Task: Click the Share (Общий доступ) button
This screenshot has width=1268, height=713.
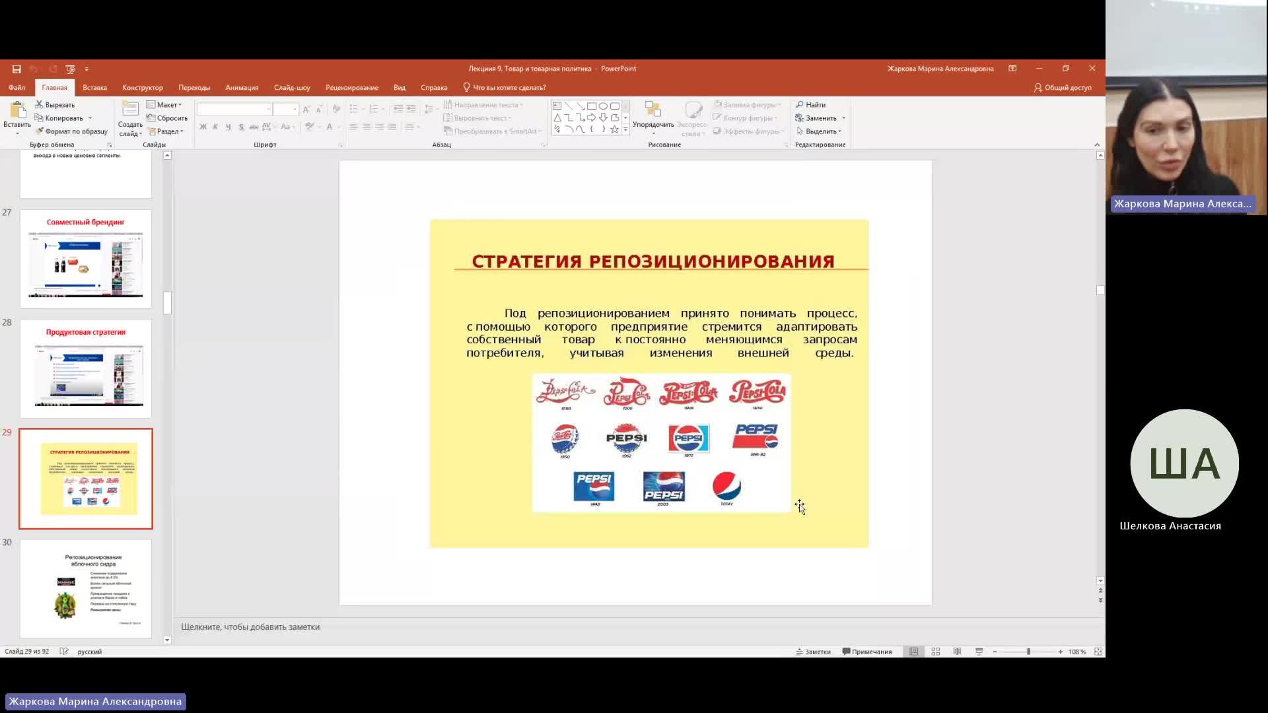Action: (1063, 87)
